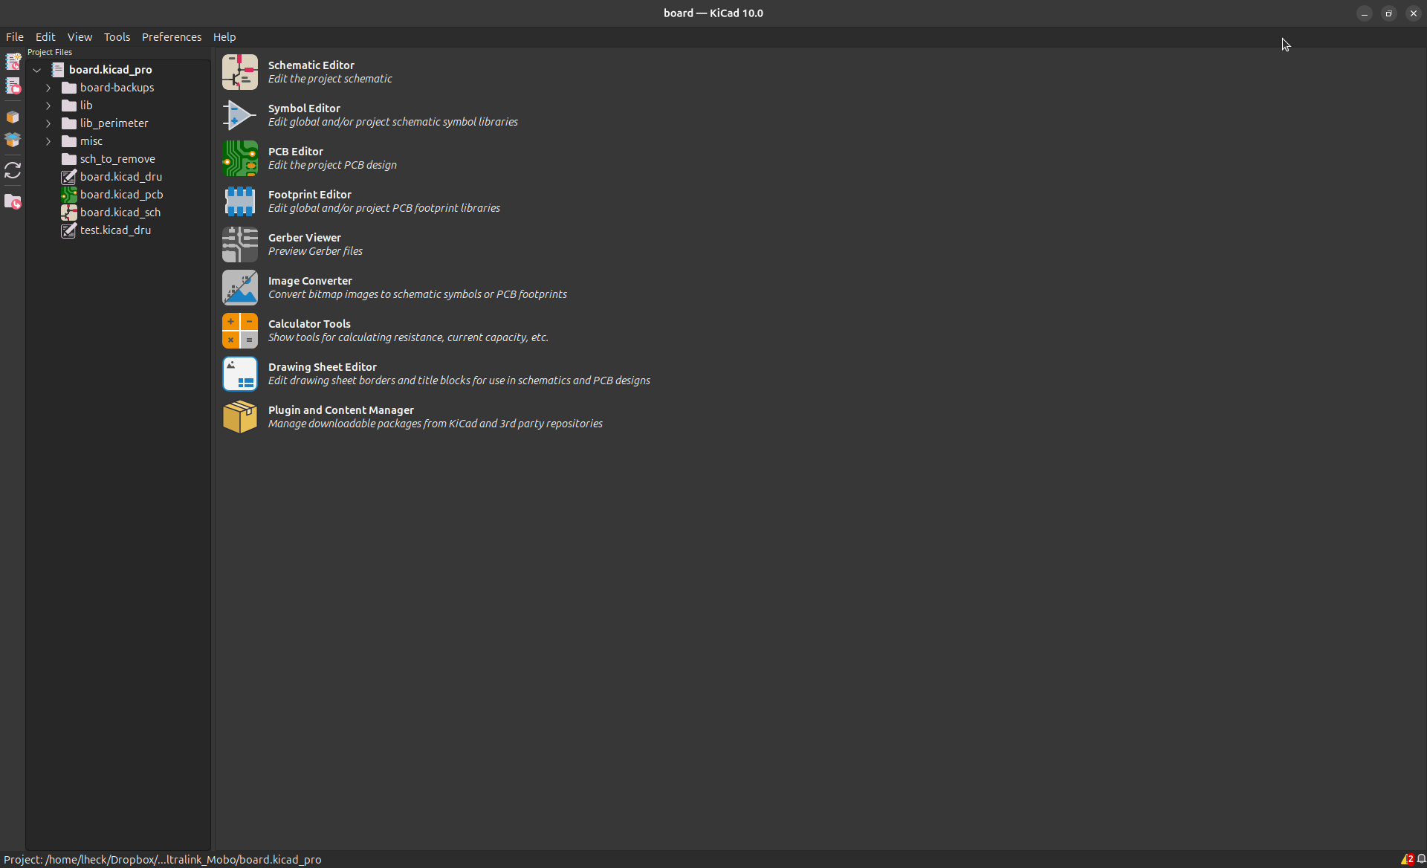Select board.kicad_pcb in the project tree
The image size is (1427, 868).
pos(121,195)
